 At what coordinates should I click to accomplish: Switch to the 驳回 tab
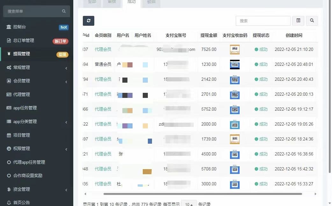pos(151,2)
